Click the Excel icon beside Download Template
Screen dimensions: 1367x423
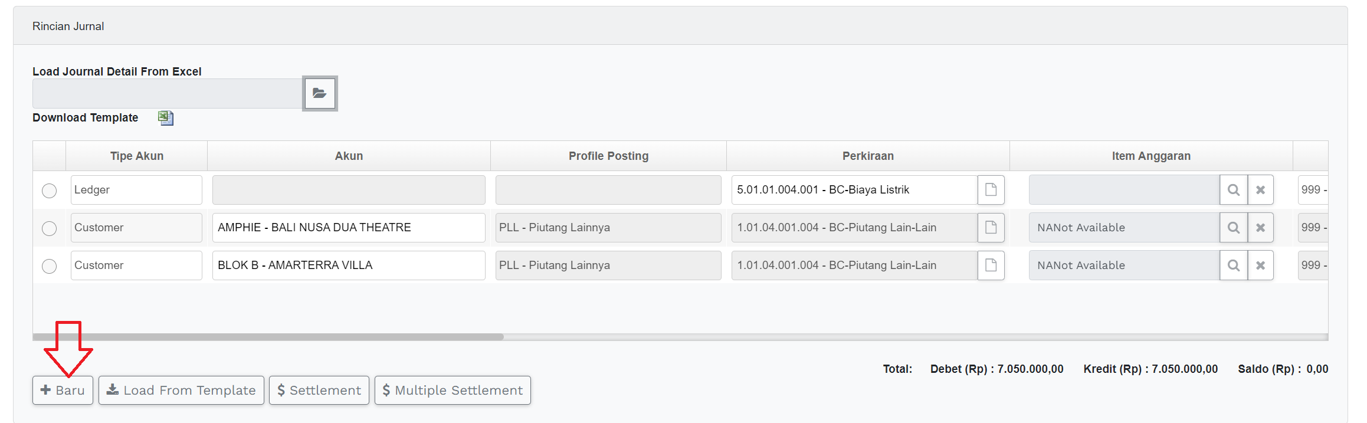click(165, 118)
